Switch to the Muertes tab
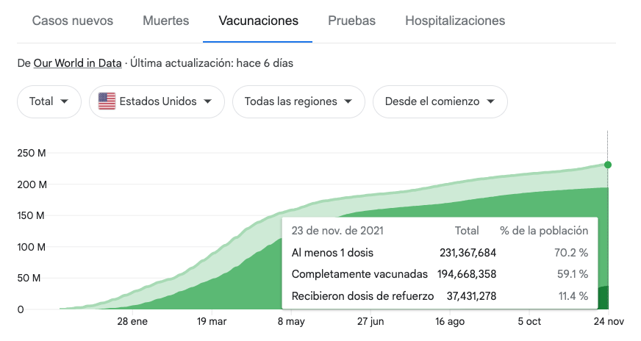Viewport: 641px width, 341px height. 165,21
